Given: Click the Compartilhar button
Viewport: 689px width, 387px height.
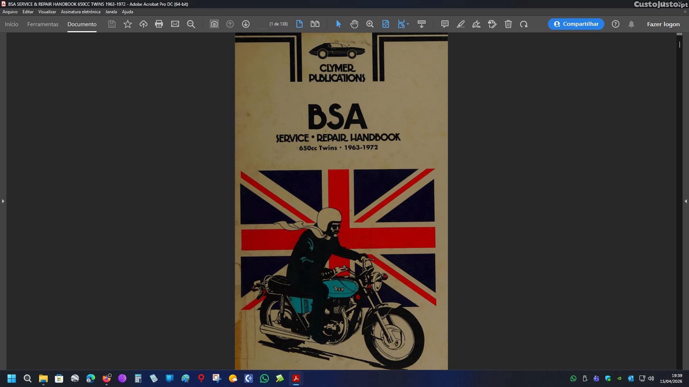Looking at the screenshot, I should (576, 24).
